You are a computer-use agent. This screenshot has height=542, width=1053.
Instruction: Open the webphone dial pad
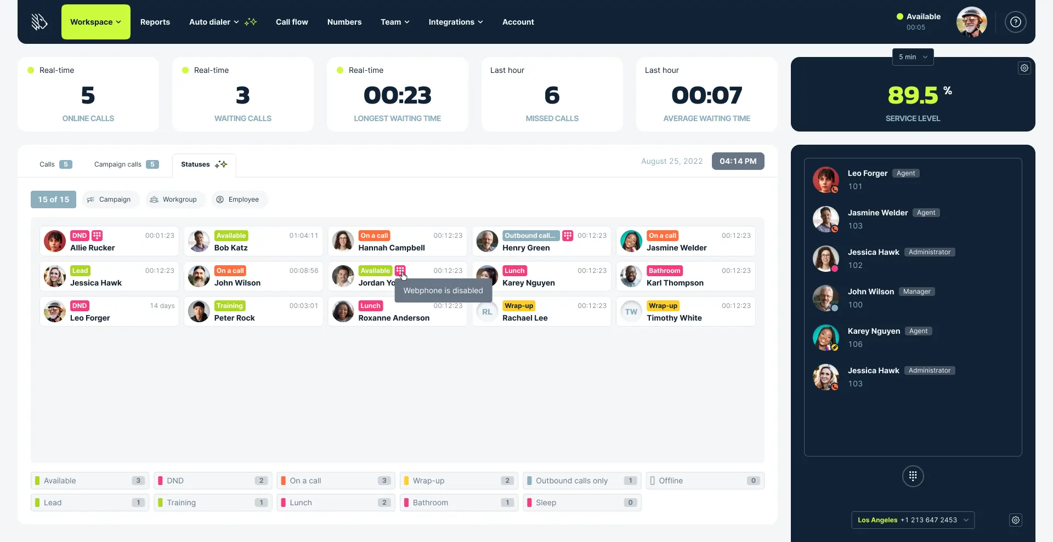[912, 476]
